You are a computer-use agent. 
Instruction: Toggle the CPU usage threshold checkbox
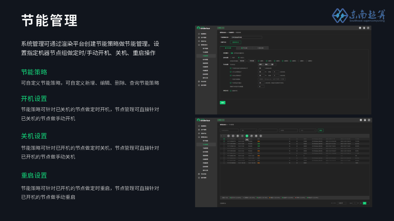(231, 72)
